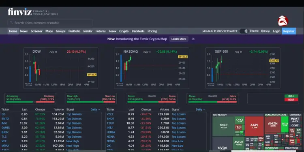Select the ORCL tile in the heatmap
Screen dimensions: 304x152
(240, 120)
